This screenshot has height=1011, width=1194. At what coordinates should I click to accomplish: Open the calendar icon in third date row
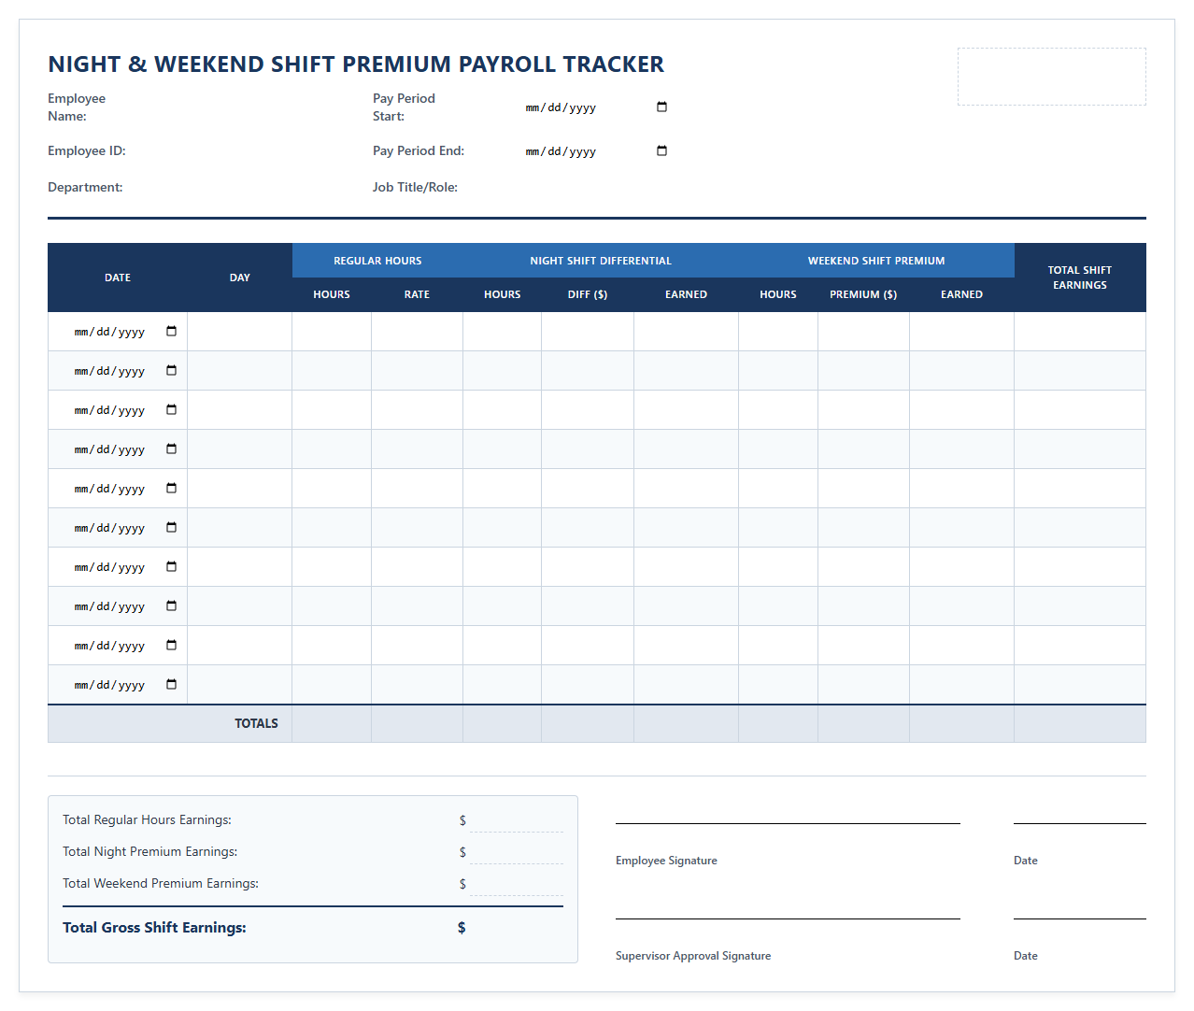(x=171, y=409)
